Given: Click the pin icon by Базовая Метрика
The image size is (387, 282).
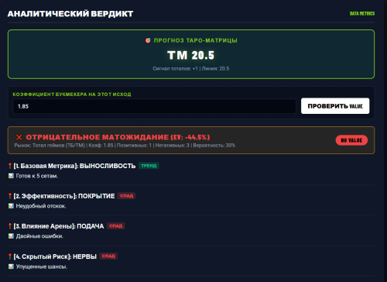Looking at the screenshot, I should 10,166.
